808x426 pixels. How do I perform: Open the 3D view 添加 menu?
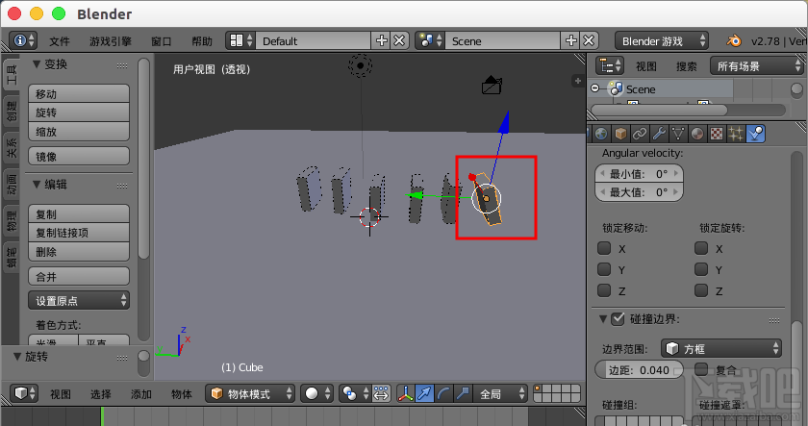pos(140,394)
